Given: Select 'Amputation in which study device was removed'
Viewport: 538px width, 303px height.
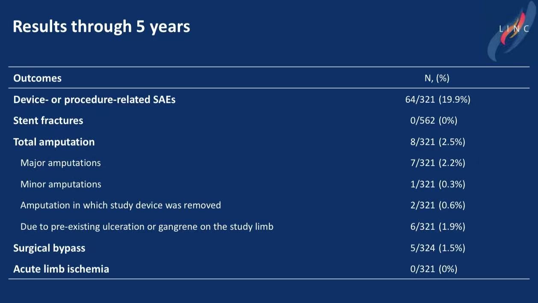Looking at the screenshot, I should [121, 205].
